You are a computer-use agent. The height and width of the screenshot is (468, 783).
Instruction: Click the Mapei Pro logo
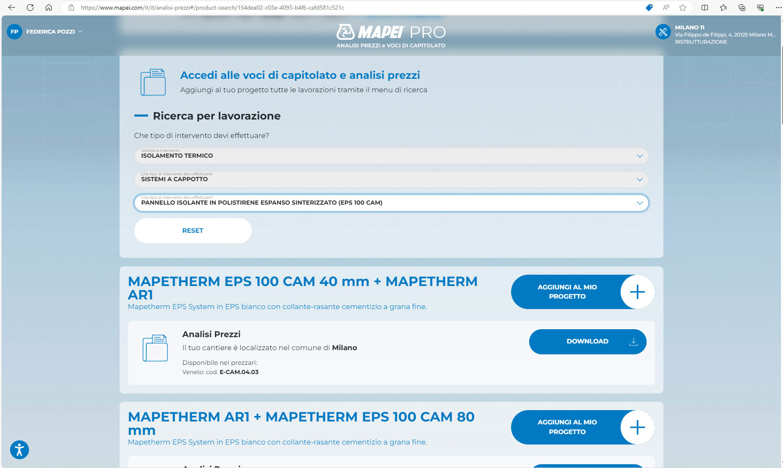click(x=391, y=32)
